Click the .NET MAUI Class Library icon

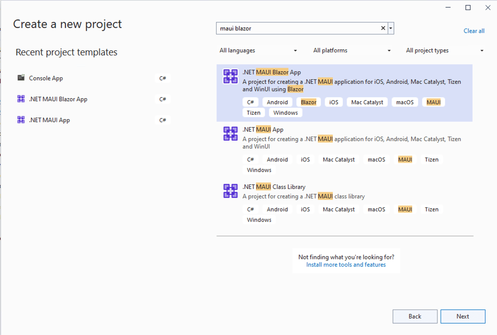coord(231,191)
